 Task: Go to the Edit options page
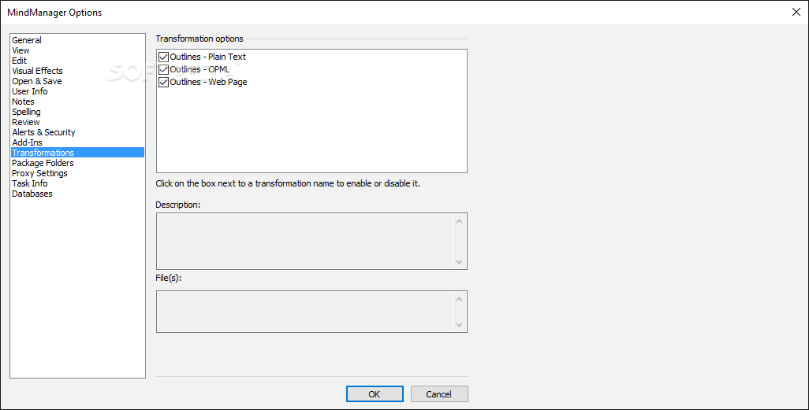pyautogui.click(x=19, y=61)
